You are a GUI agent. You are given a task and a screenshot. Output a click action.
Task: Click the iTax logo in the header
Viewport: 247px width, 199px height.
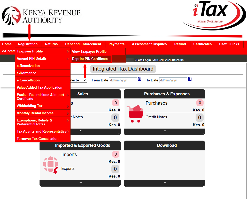pos(214,15)
